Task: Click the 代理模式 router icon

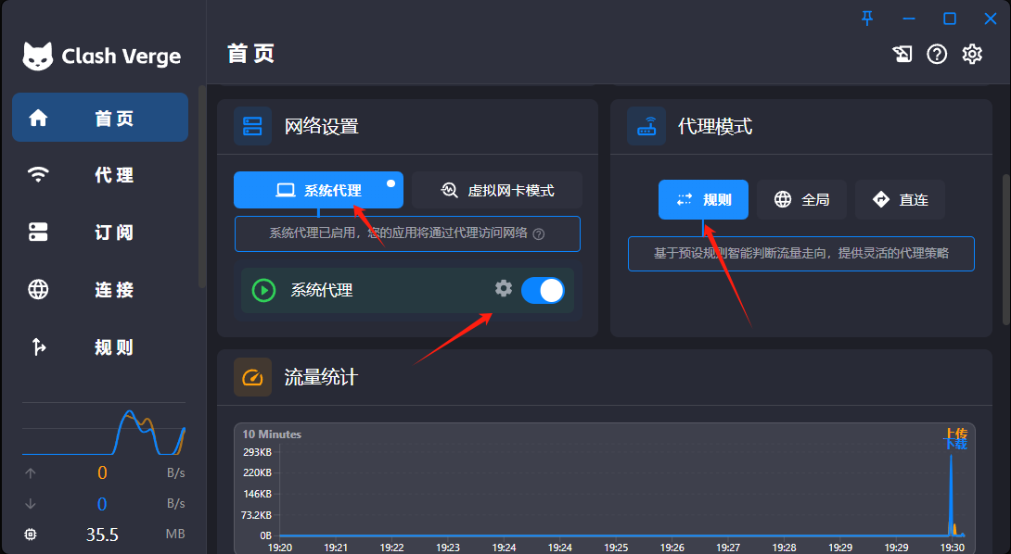Action: 646,126
